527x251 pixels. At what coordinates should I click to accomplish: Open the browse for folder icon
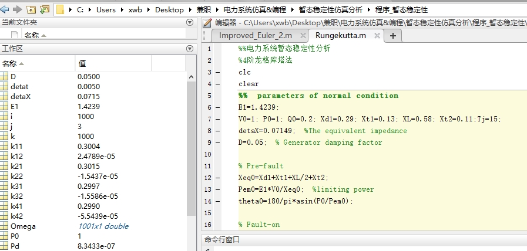point(45,10)
